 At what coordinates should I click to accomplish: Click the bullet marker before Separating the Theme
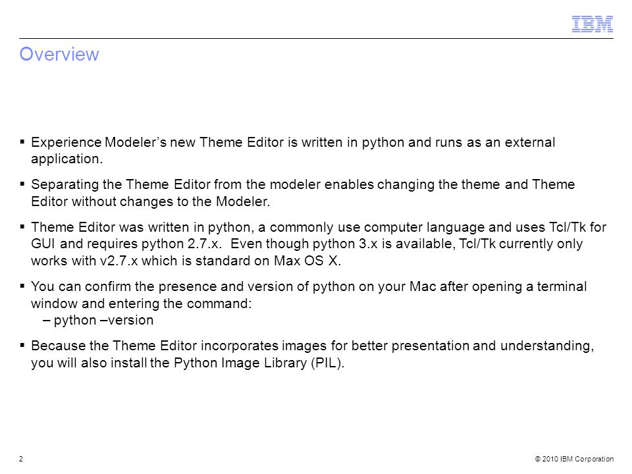coord(22,184)
